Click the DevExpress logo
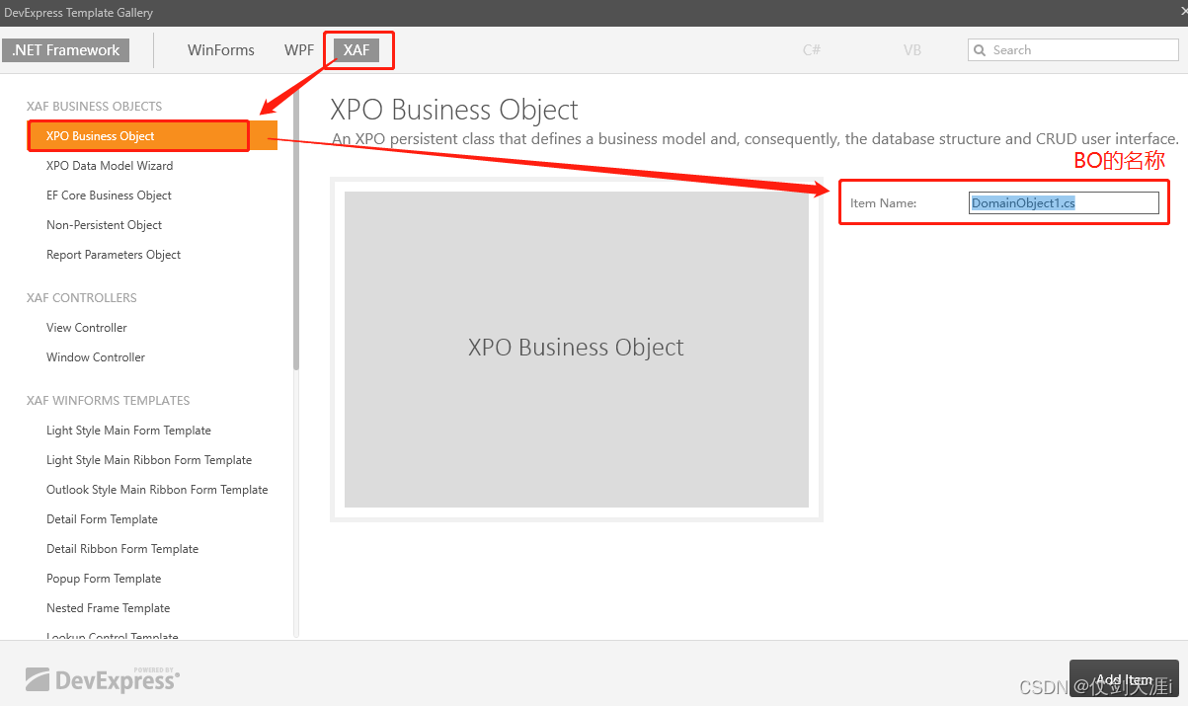 click(103, 678)
